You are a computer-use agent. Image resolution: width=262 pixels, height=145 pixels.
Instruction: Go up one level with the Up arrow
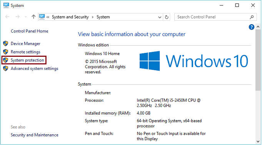click(x=33, y=16)
